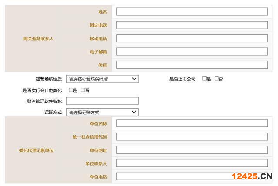Focus the 固定电话 text box

(x=192, y=25)
